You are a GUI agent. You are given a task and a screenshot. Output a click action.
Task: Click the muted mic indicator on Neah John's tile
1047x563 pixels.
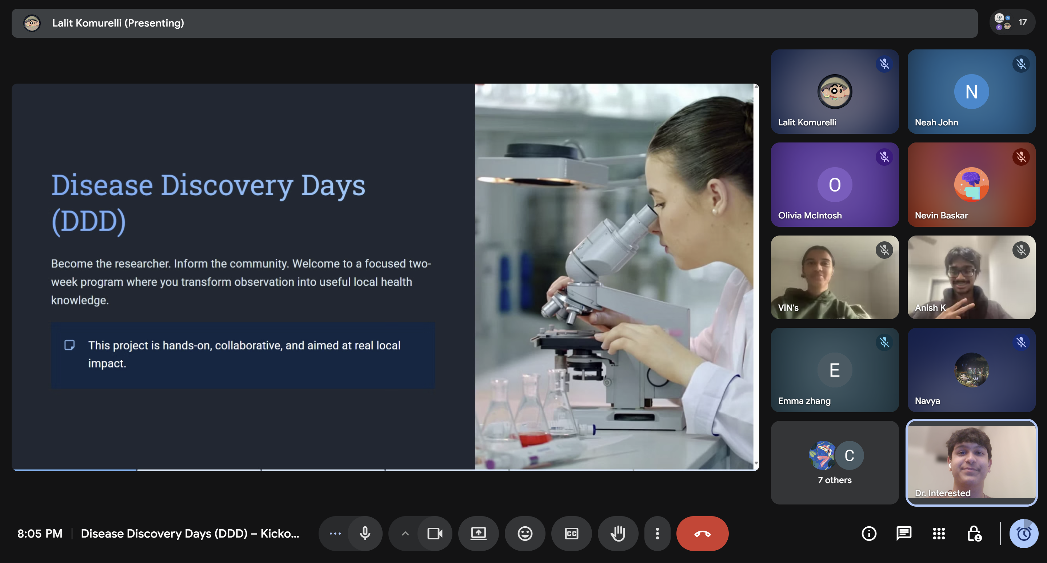(1021, 64)
